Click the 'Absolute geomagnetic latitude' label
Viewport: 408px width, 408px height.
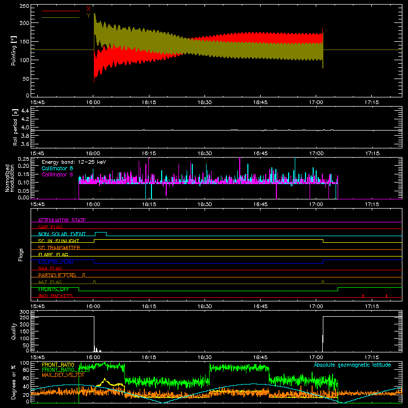(352, 365)
